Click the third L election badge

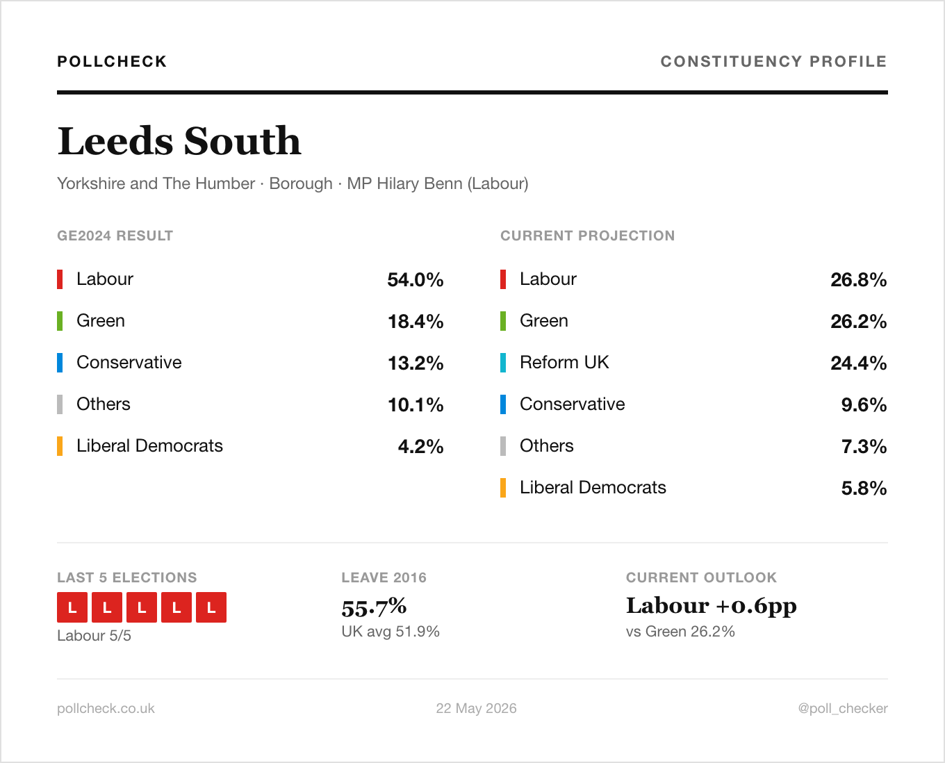point(142,607)
